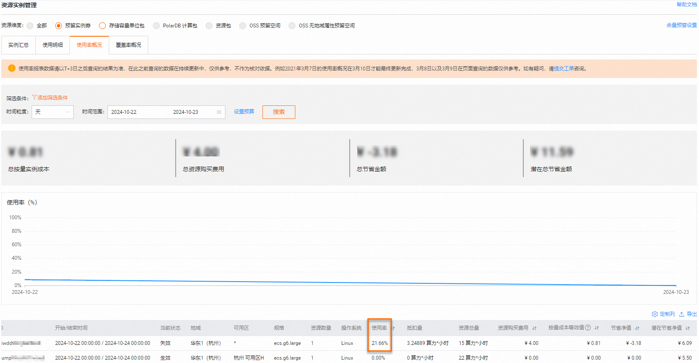This screenshot has width=699, height=363.
Task: Sort by 按量成本等效值 column arrows
Action: 597,328
